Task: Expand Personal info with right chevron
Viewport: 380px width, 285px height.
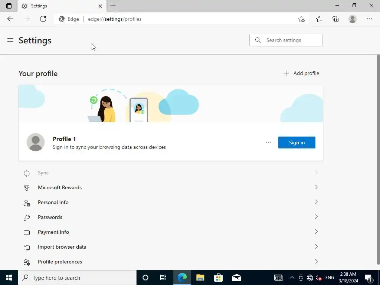Action: click(316, 202)
